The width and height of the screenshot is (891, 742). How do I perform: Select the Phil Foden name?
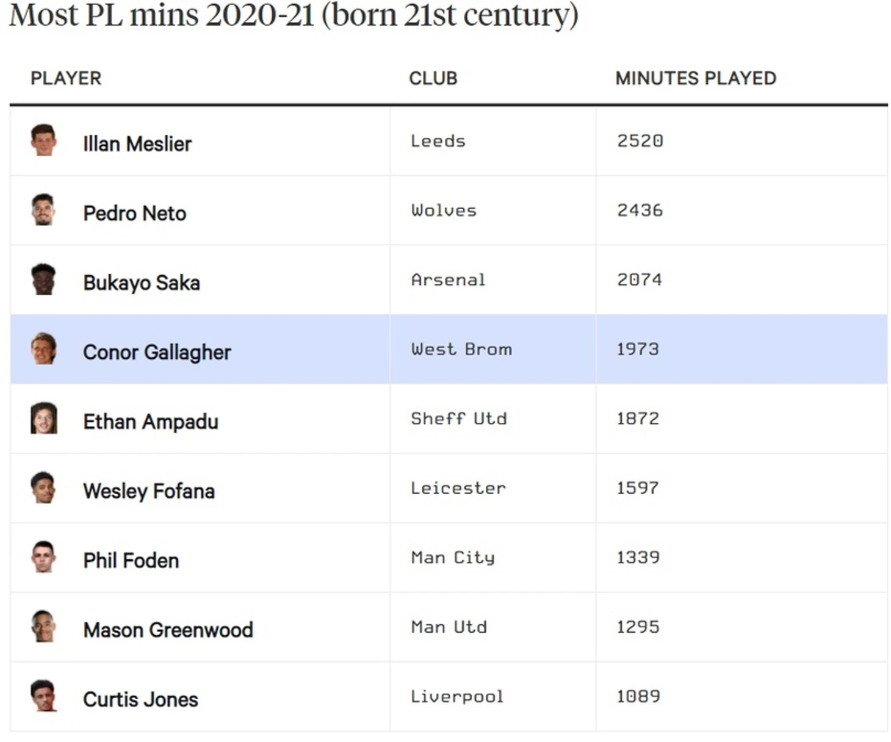[x=131, y=560]
